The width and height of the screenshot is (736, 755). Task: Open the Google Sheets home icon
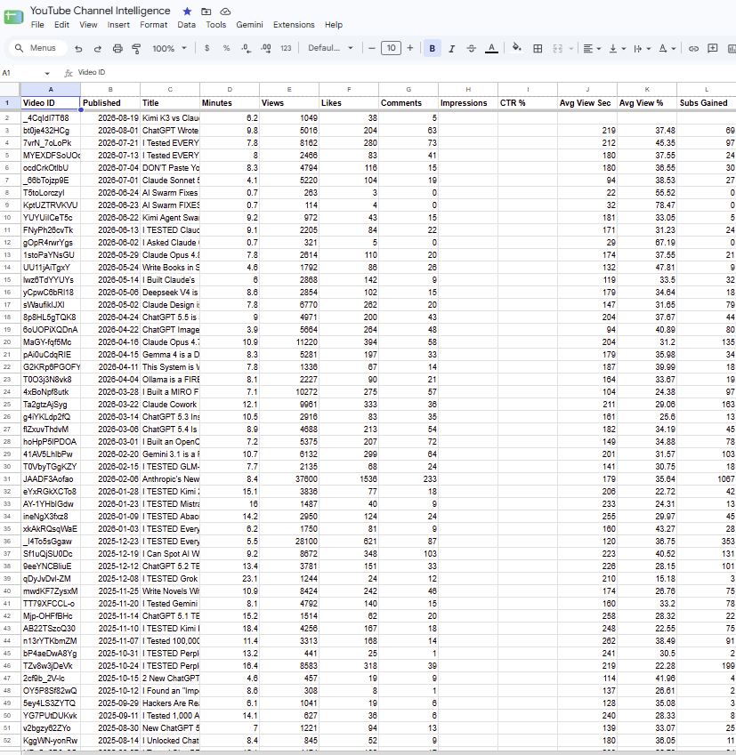click(13, 17)
